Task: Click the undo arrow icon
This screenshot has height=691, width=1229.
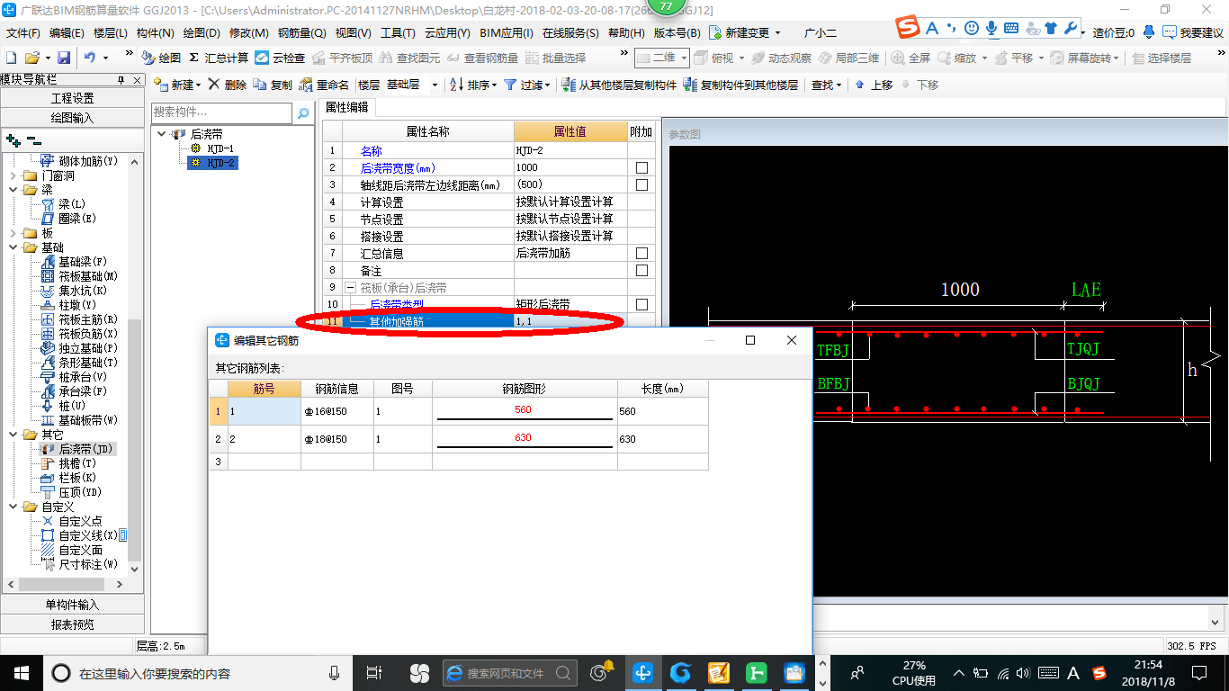Action: point(90,58)
